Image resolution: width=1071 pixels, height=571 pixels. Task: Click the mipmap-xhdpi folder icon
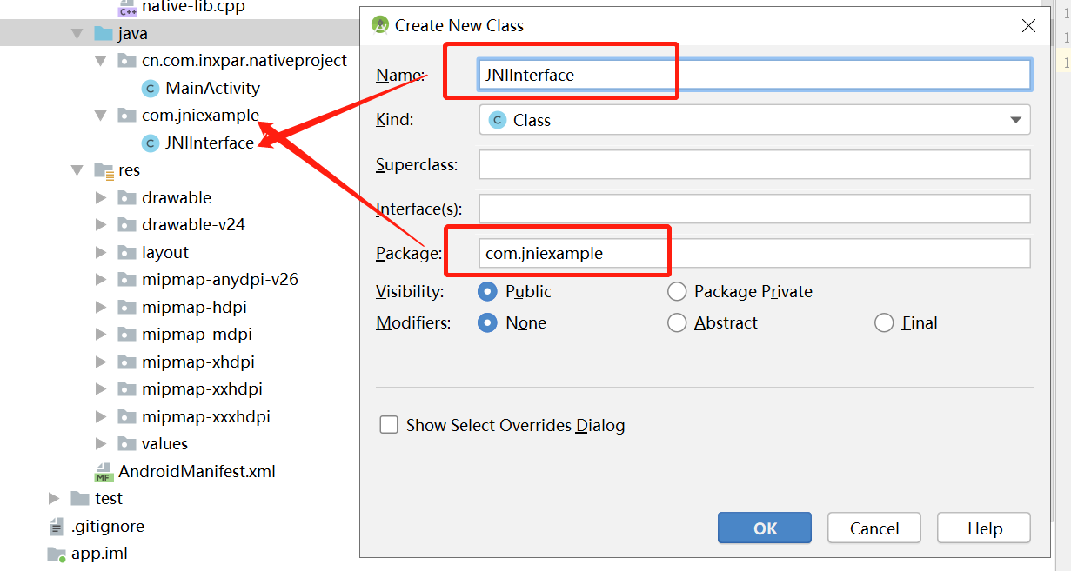coord(126,362)
